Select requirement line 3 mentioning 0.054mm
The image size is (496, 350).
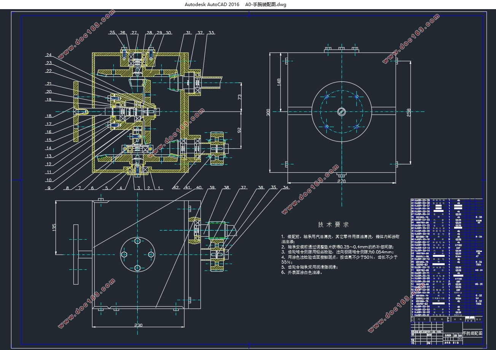[337, 252]
